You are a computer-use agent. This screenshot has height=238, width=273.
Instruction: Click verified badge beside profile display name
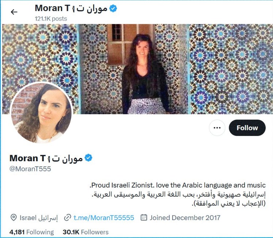[88, 158]
